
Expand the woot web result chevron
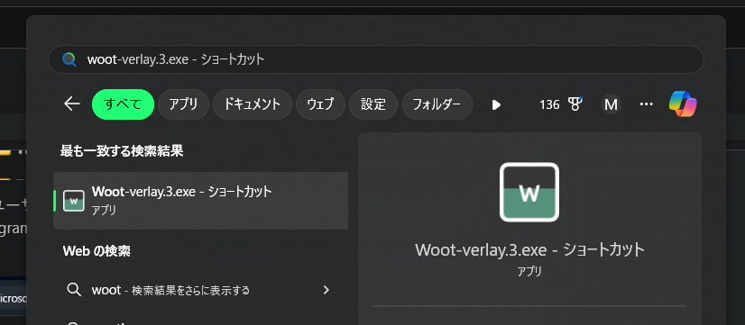coord(326,290)
